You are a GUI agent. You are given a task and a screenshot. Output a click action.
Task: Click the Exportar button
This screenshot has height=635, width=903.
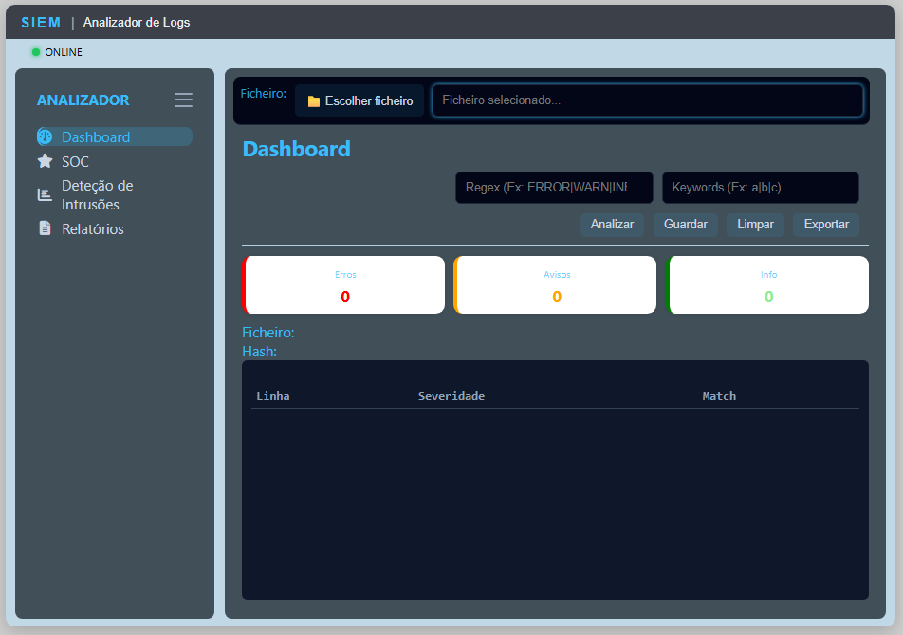tap(826, 225)
